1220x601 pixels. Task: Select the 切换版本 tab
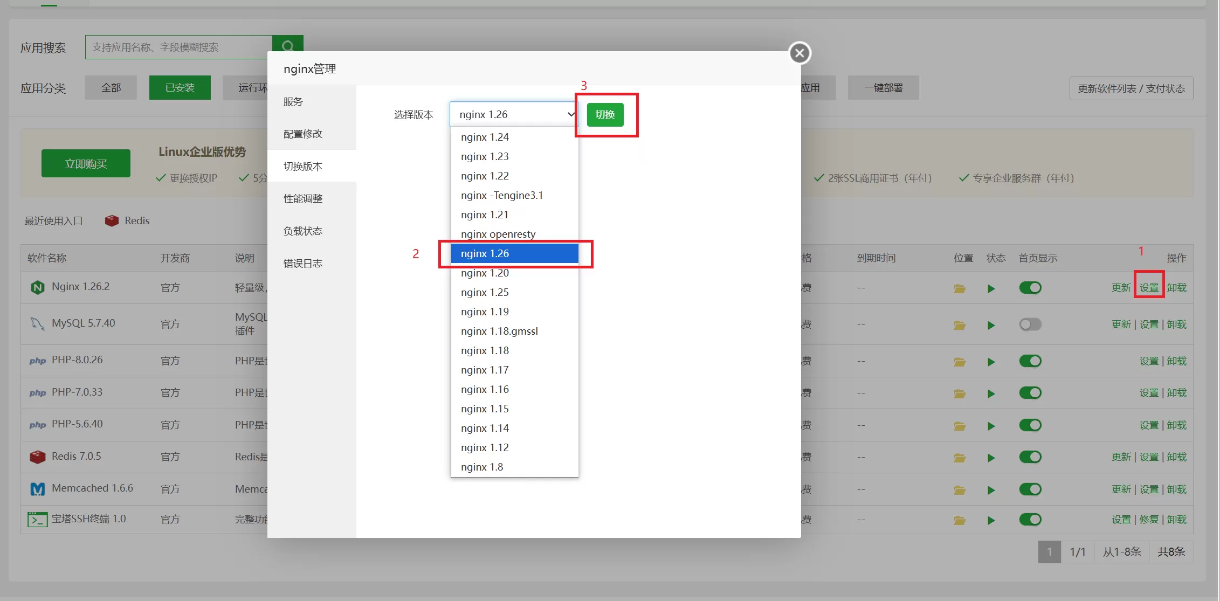click(x=312, y=166)
